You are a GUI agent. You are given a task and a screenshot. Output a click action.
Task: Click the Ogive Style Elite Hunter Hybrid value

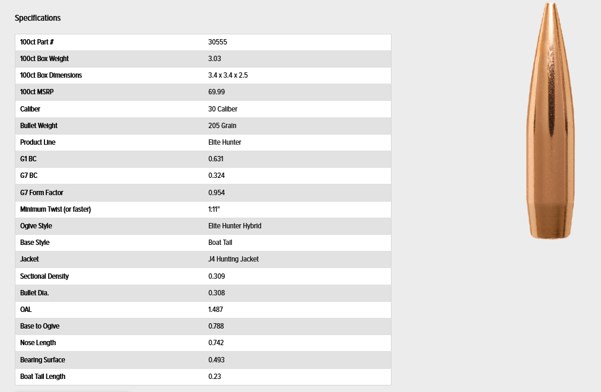click(234, 226)
